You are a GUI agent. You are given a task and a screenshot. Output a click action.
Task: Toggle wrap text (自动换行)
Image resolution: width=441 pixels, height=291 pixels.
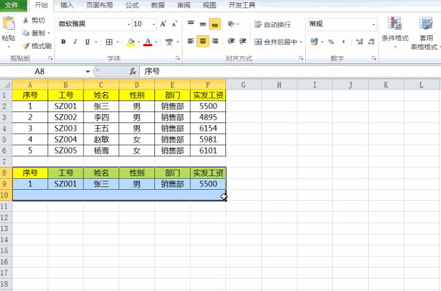tap(272, 25)
